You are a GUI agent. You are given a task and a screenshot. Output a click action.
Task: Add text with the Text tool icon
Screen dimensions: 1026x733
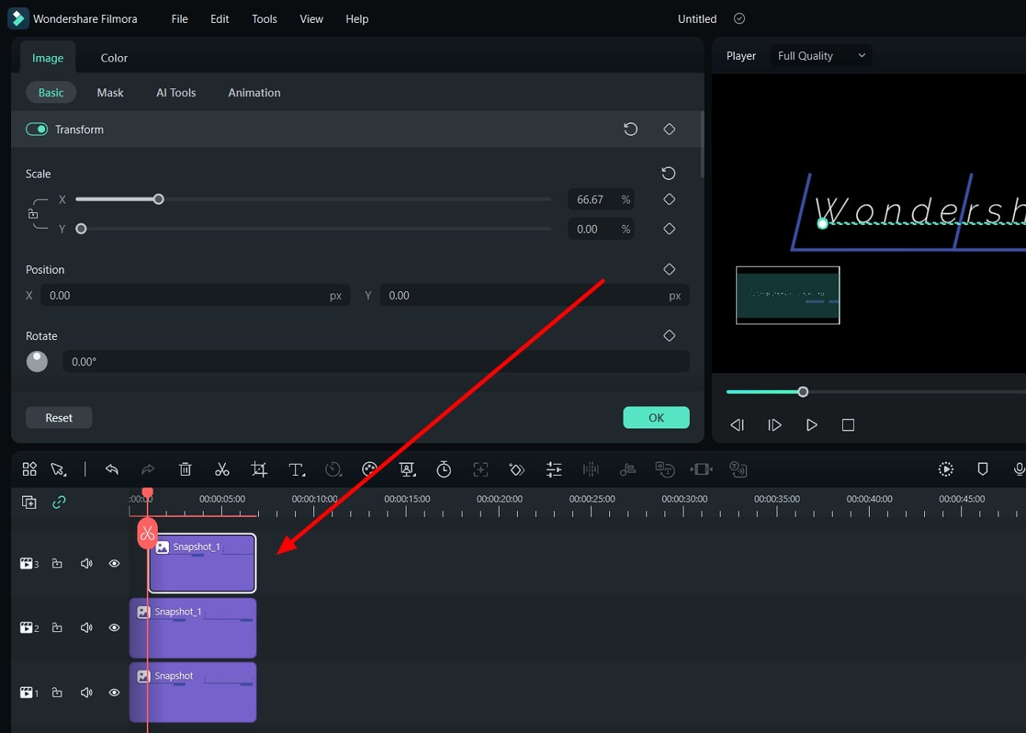pyautogui.click(x=297, y=469)
